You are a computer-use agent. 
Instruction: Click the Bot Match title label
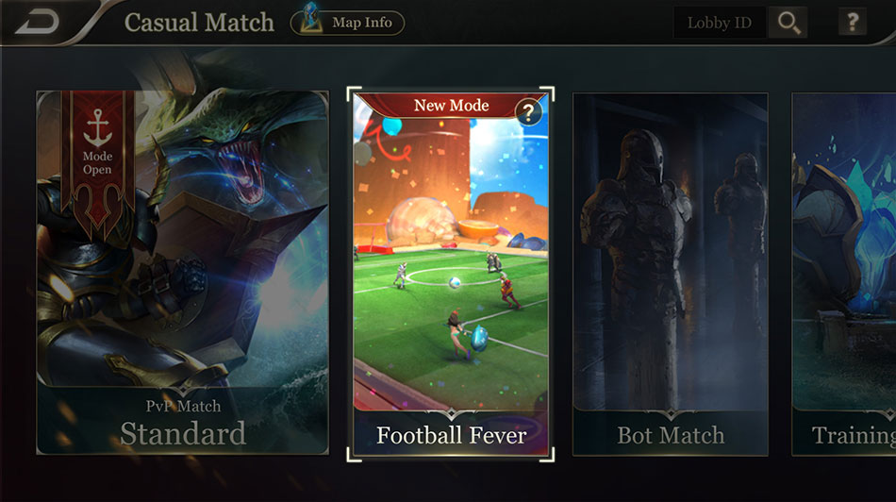[671, 436]
